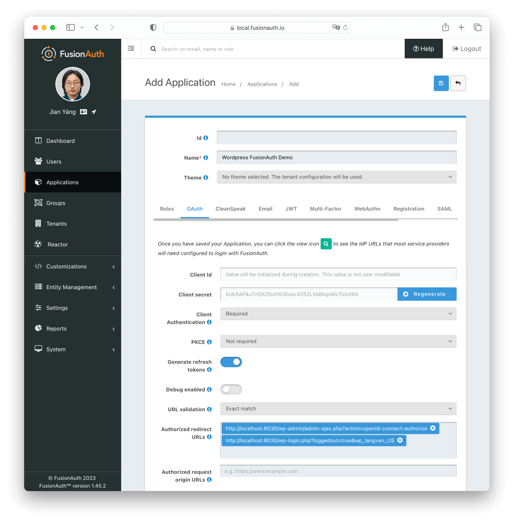Click the browser reload icon
514x523 pixels.
[x=345, y=28]
